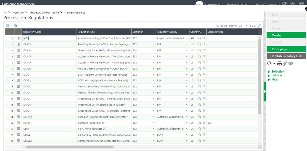Click the grid search magnifier icon
The width and height of the screenshot is (307, 151).
[x=15, y=25]
